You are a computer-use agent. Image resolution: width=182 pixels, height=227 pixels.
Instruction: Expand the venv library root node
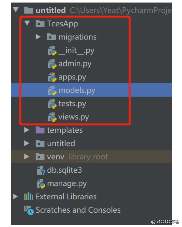[27, 157]
